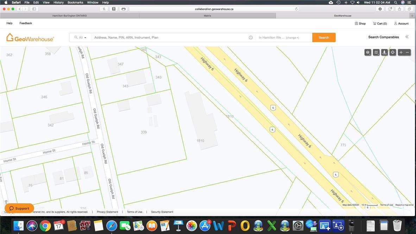
Task: Open the orange Support chat button
Action: [x=19, y=208]
